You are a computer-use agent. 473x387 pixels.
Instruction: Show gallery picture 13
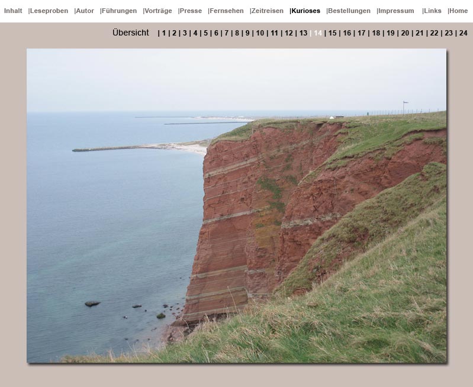pos(303,33)
